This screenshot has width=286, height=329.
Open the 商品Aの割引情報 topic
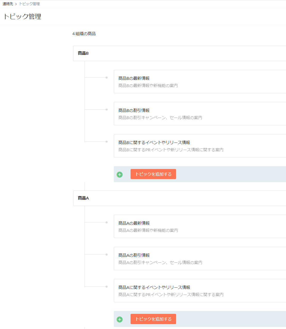[134, 255]
